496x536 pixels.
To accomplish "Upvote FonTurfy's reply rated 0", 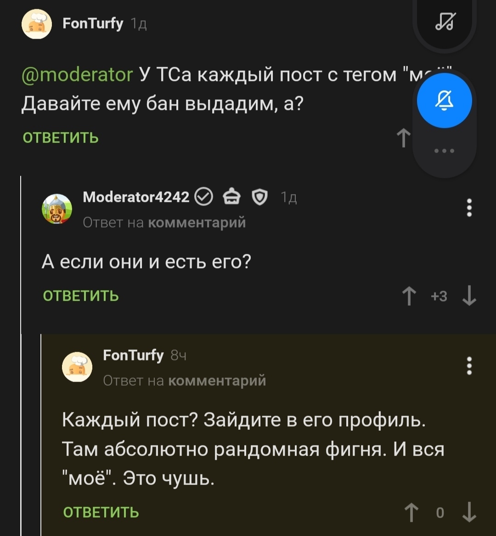I will pos(411,513).
